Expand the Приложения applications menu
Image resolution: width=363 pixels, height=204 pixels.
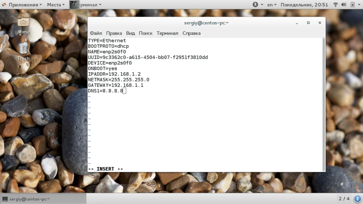point(22,5)
